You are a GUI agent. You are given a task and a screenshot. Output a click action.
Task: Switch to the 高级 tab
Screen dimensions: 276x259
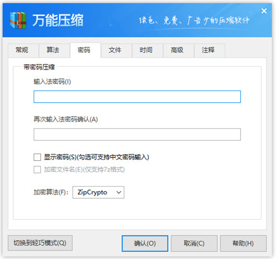(x=178, y=50)
